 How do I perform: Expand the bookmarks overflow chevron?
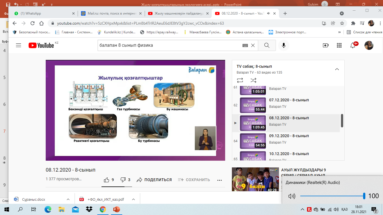point(340,32)
